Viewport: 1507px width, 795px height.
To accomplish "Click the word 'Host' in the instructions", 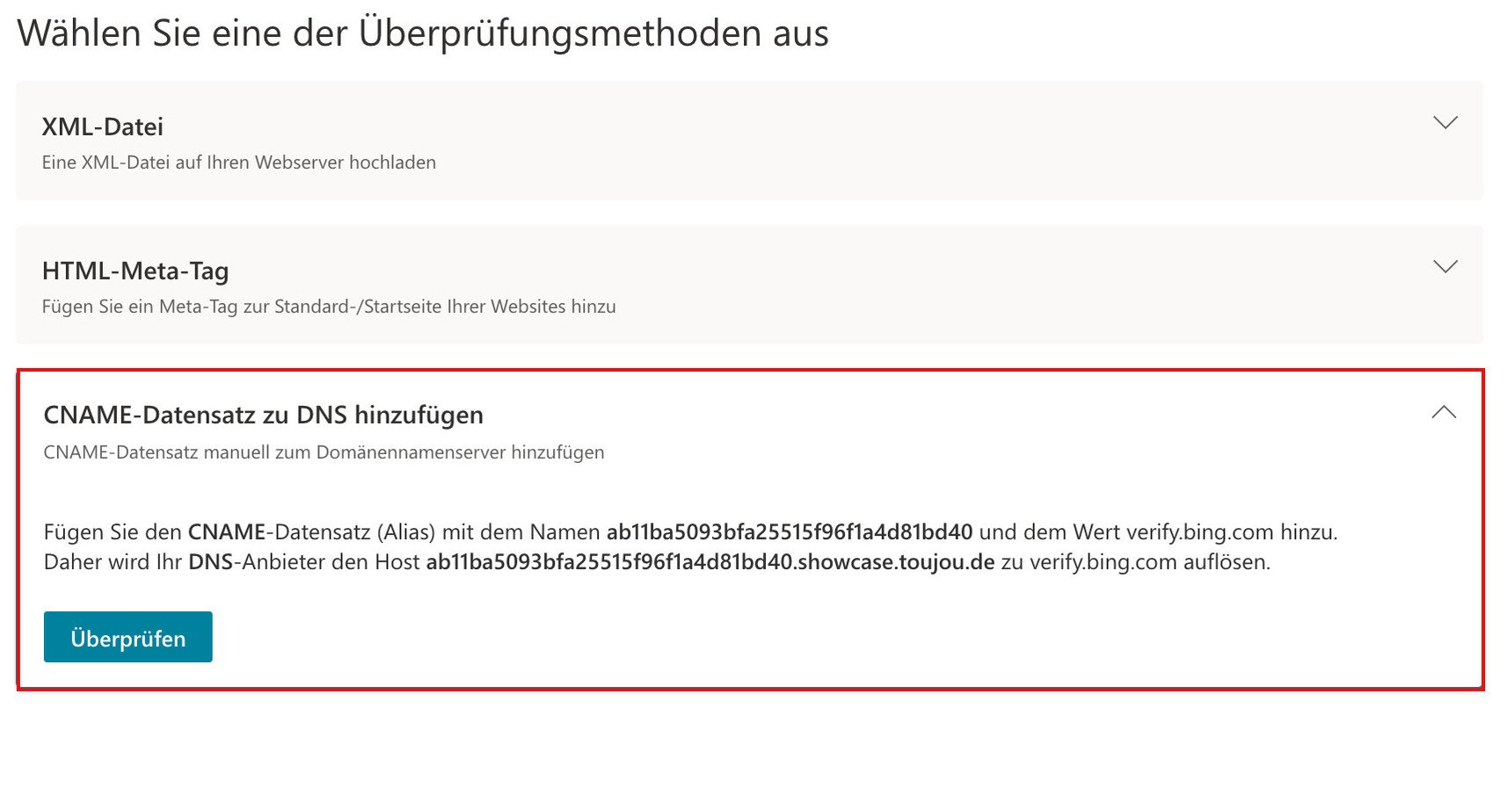I will tap(397, 562).
